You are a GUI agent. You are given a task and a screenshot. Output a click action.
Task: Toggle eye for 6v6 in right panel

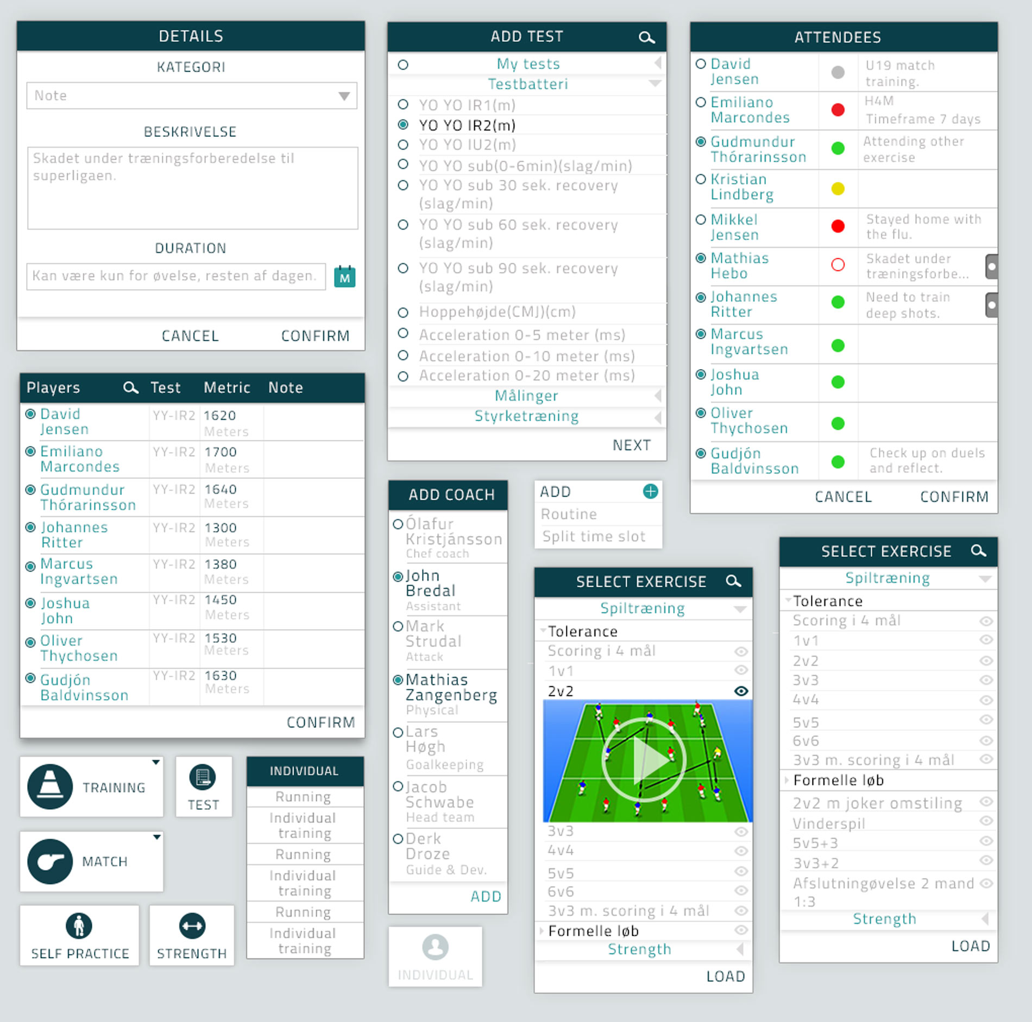click(986, 741)
